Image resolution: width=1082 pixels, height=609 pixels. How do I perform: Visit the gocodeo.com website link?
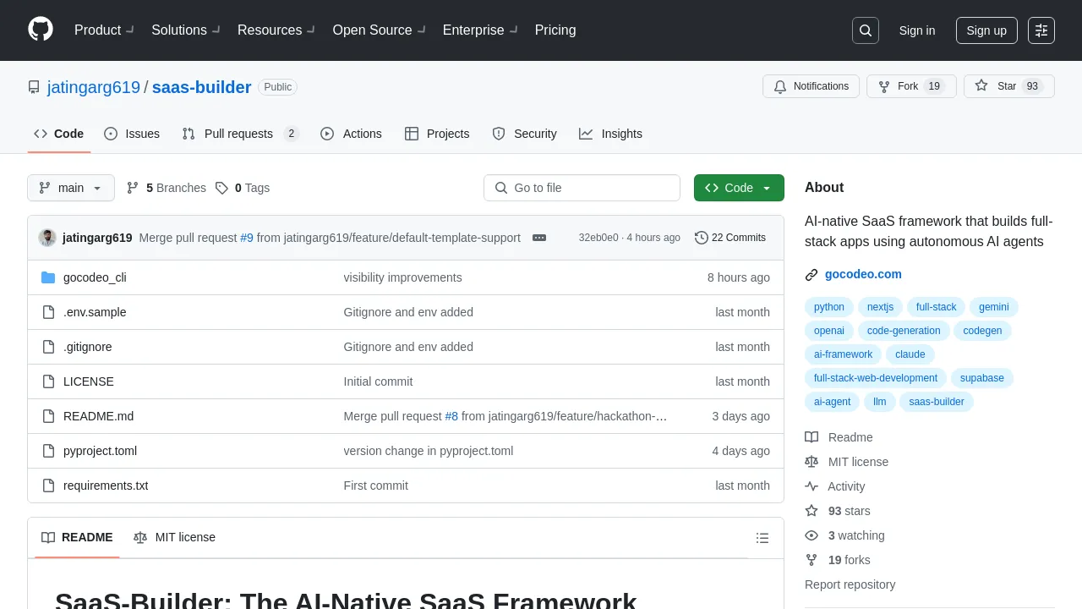[x=863, y=274]
